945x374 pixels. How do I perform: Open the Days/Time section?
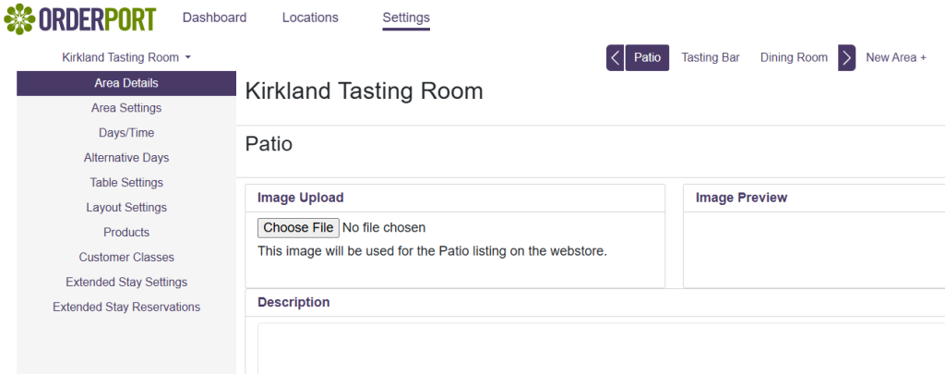click(126, 133)
